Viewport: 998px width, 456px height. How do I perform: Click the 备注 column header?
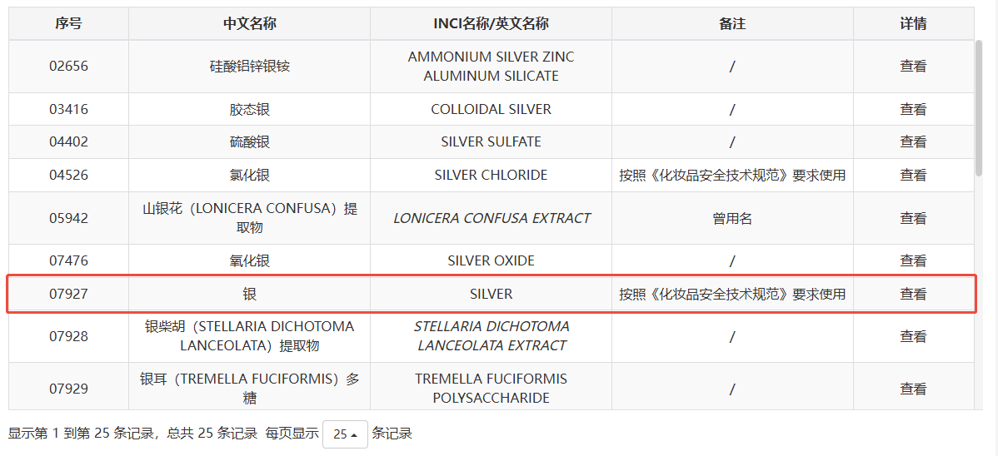click(x=732, y=24)
